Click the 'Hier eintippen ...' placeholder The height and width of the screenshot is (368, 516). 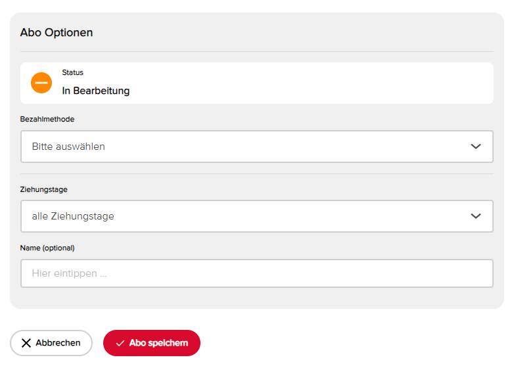[x=70, y=273]
